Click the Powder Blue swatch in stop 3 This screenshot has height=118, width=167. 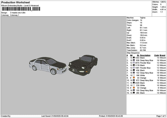coord(134,63)
